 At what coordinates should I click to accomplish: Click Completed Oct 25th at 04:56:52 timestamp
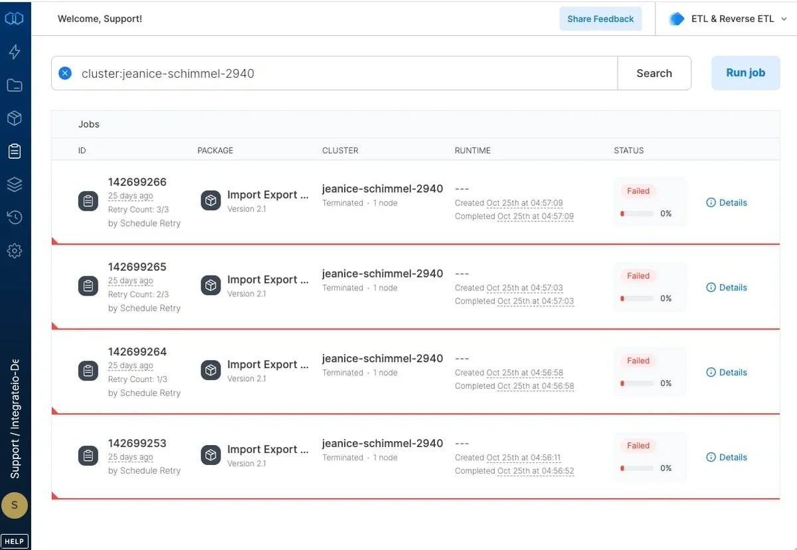(515, 471)
